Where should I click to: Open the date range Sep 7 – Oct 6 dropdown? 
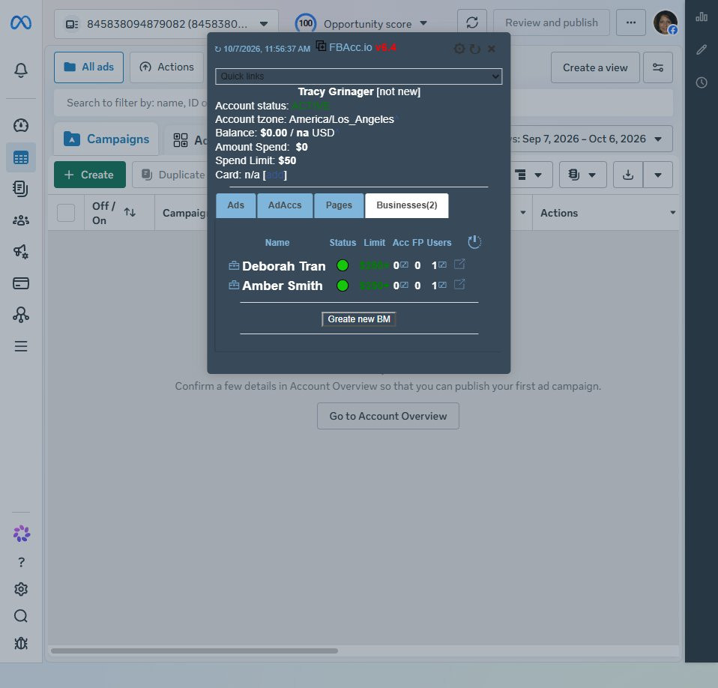tap(591, 139)
